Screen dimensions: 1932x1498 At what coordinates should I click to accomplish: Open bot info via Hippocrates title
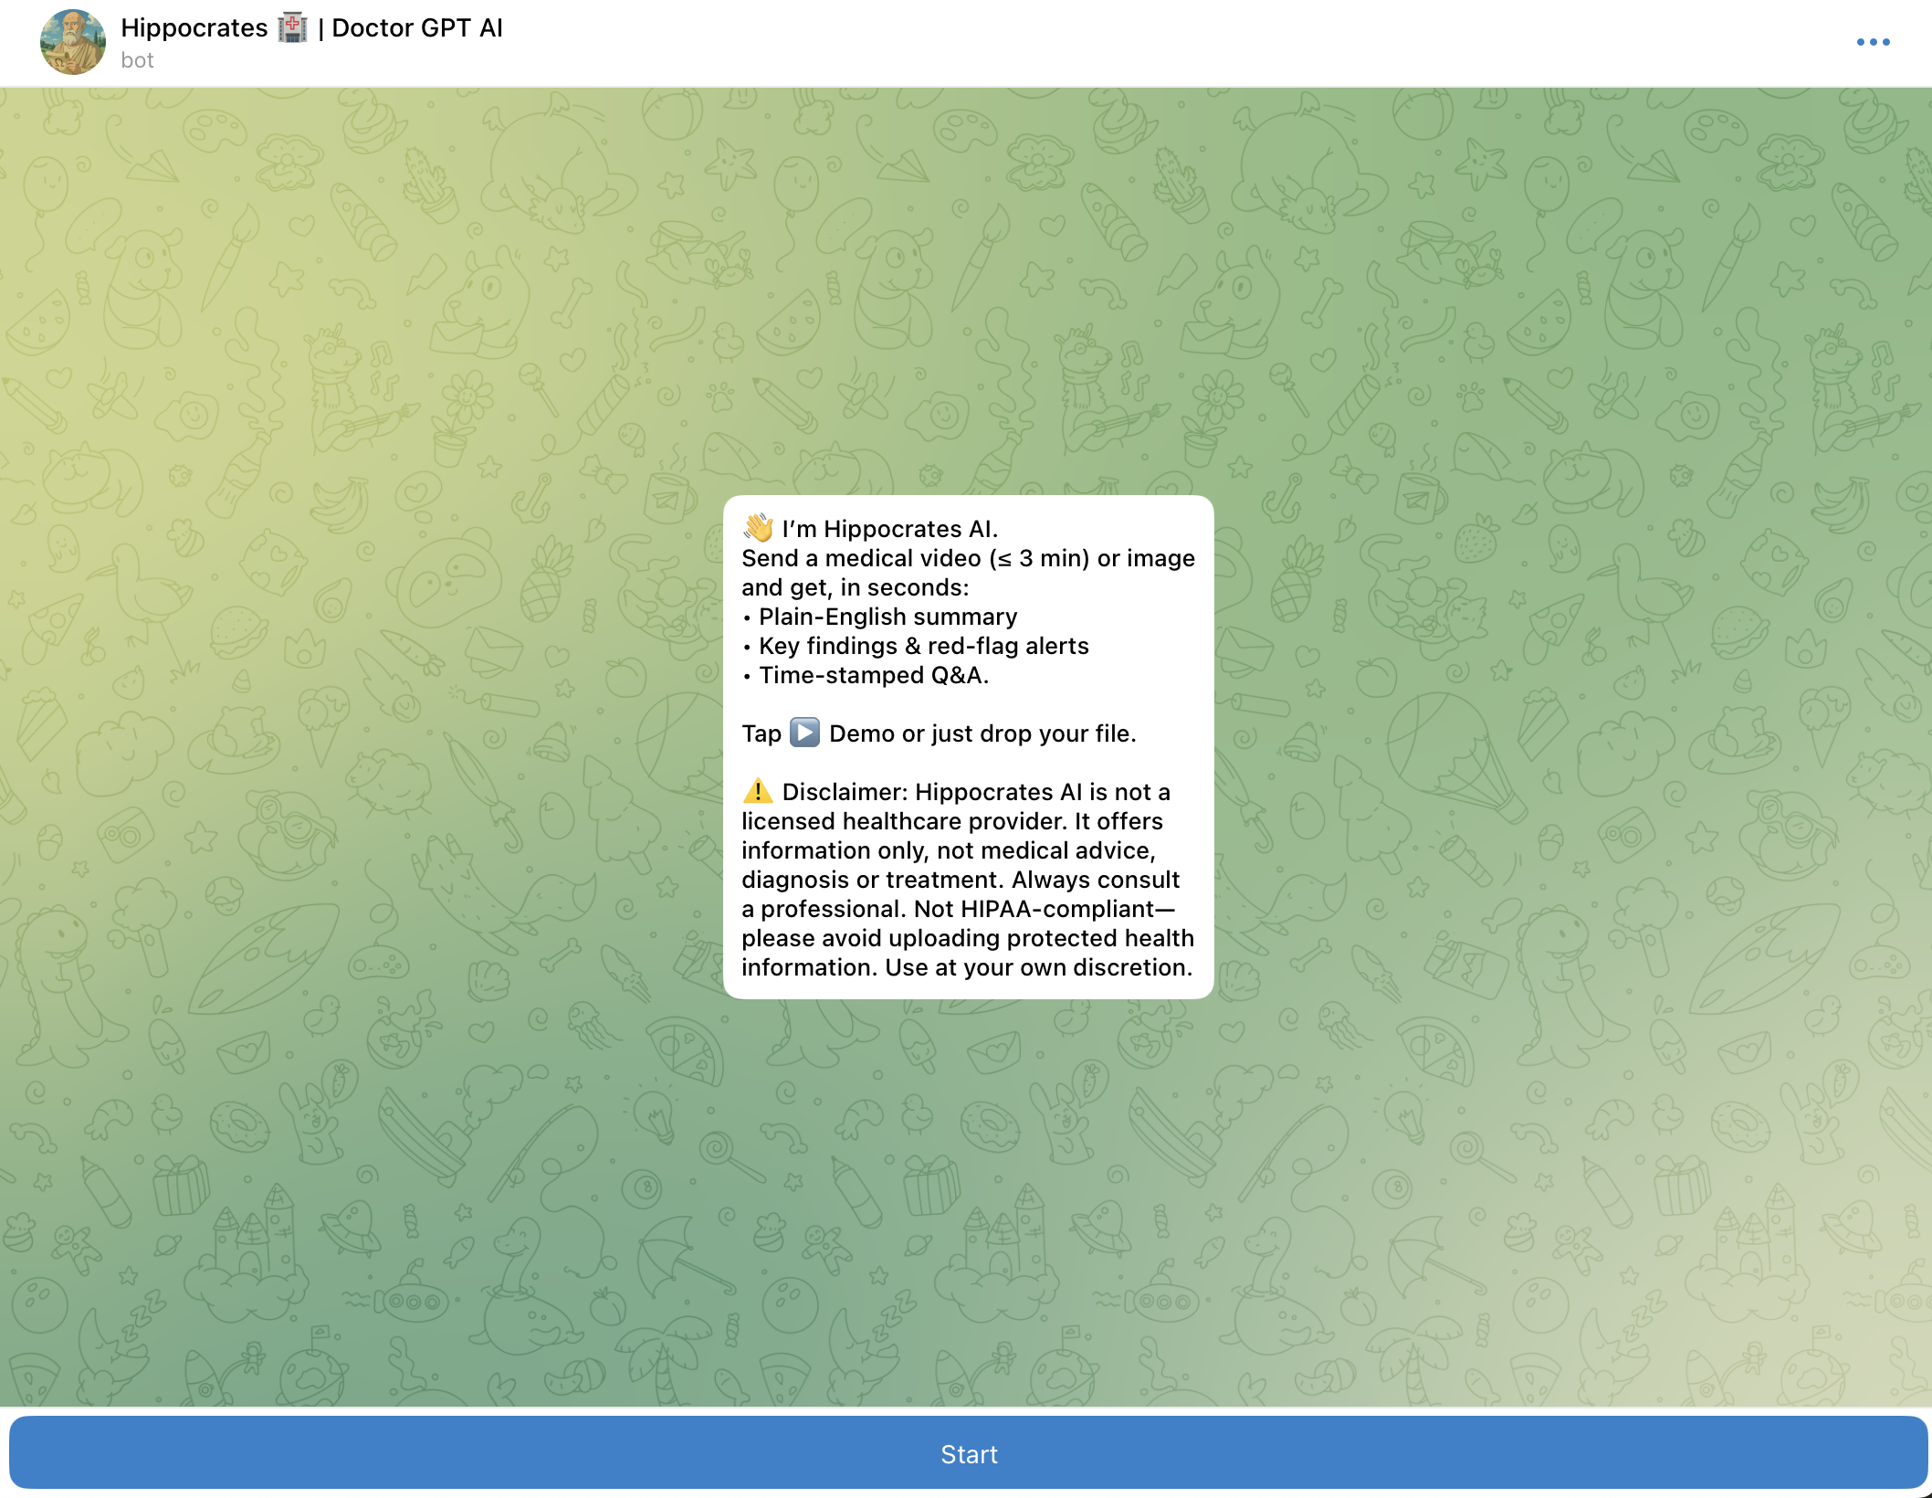pyautogui.click(x=194, y=28)
